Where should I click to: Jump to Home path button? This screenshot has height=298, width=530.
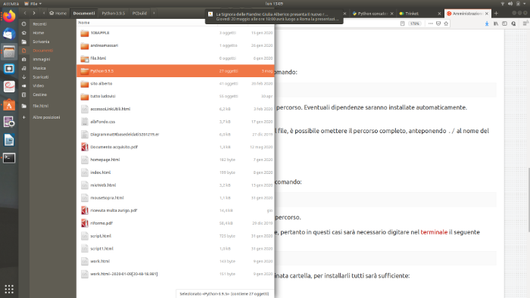coord(58,13)
